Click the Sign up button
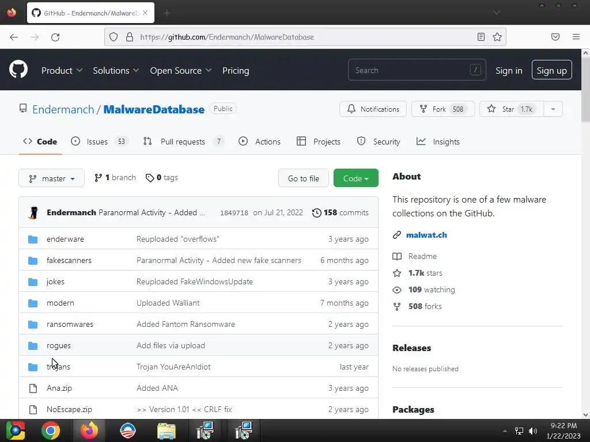The width and height of the screenshot is (590, 442). pos(551,70)
